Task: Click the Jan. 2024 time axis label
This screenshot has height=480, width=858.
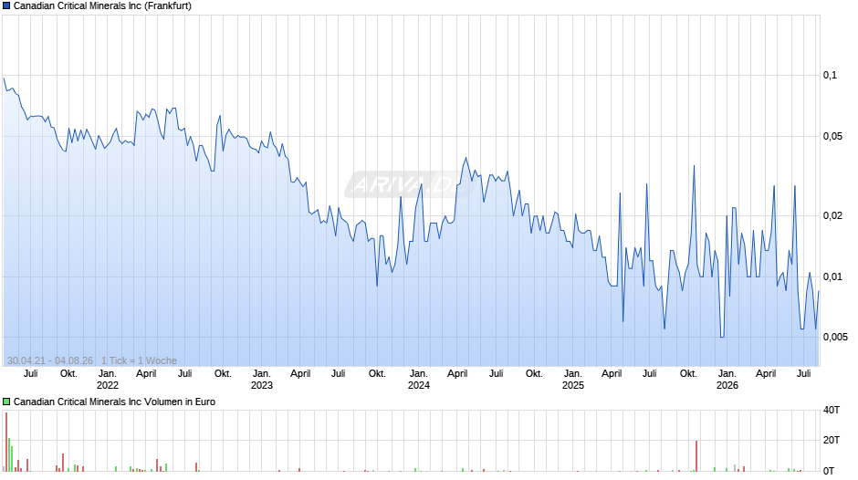Action: click(x=419, y=380)
